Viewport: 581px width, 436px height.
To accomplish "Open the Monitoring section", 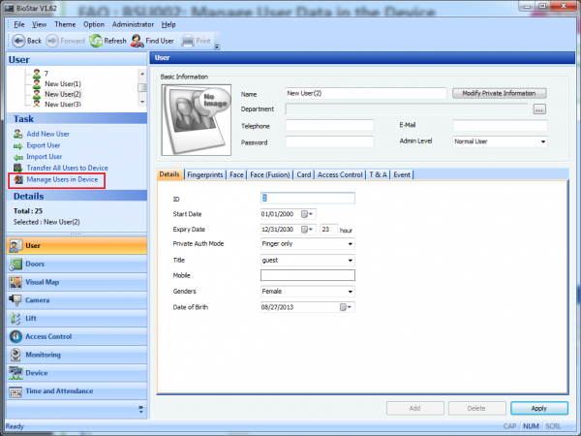I will [x=43, y=355].
